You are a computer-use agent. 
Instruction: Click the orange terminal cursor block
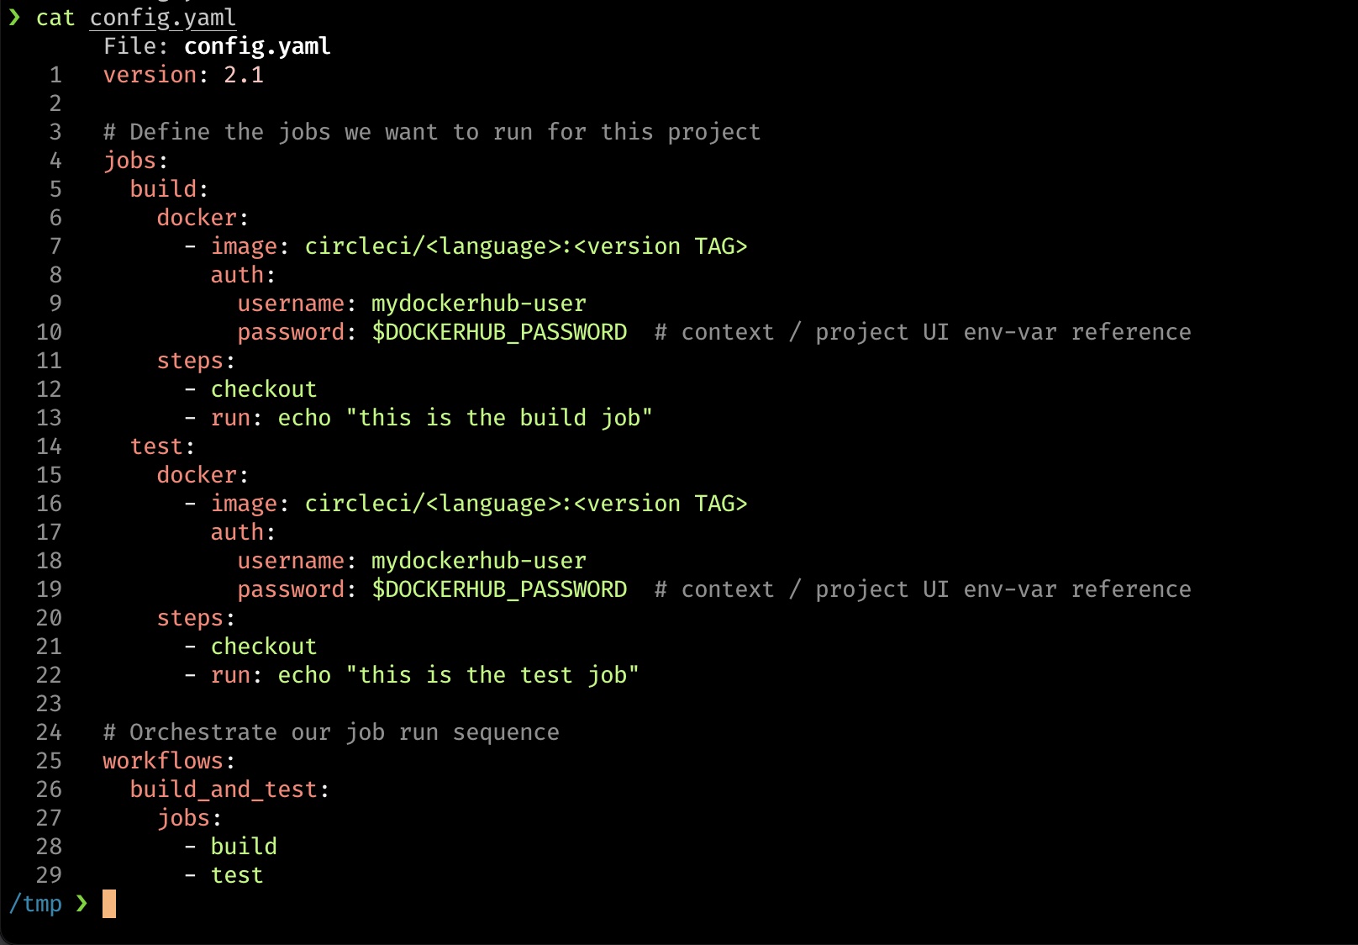click(x=109, y=904)
